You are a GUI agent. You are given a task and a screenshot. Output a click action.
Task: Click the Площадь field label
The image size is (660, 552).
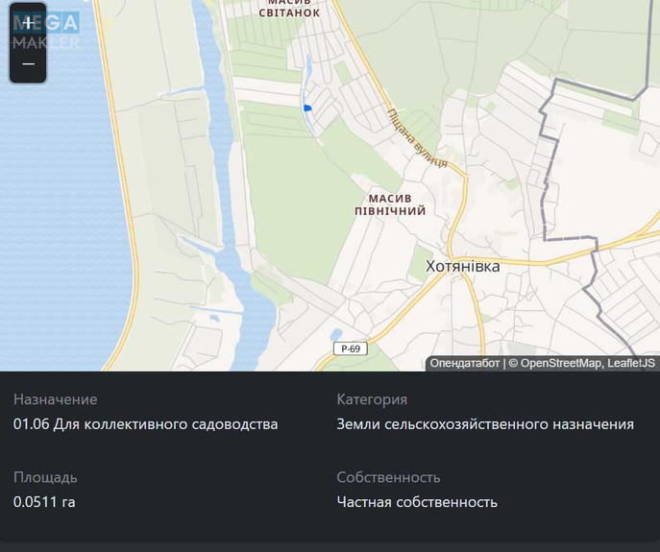pos(45,477)
